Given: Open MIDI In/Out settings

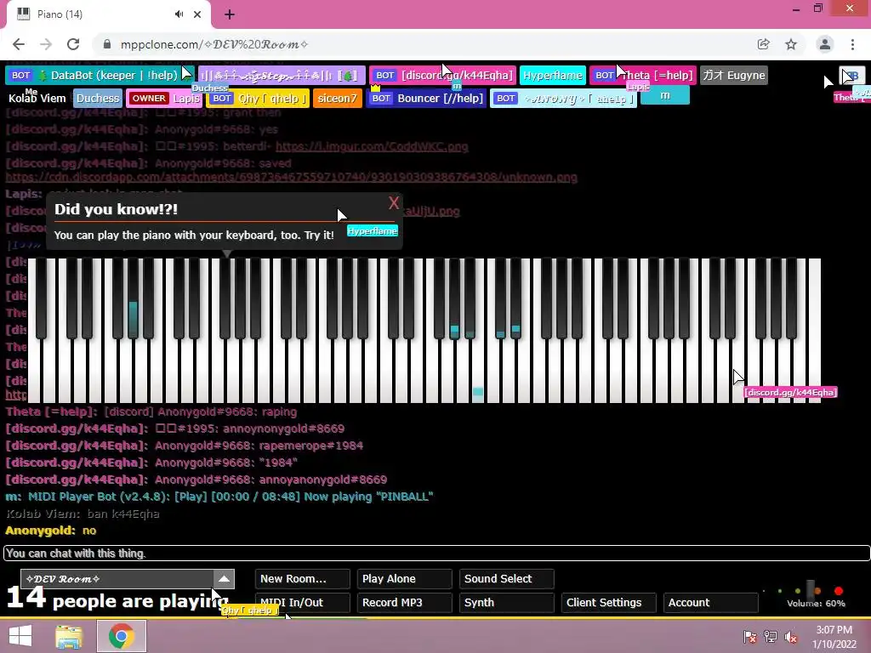Looking at the screenshot, I should 303,603.
